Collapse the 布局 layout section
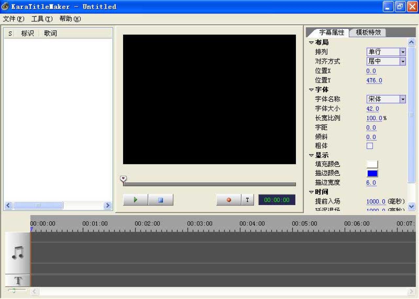The height and width of the screenshot is (299, 419). tap(311, 42)
